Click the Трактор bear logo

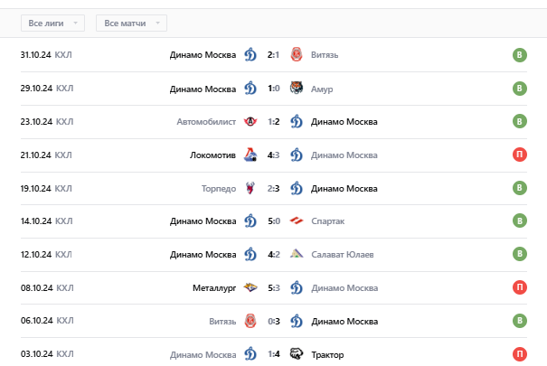click(296, 354)
